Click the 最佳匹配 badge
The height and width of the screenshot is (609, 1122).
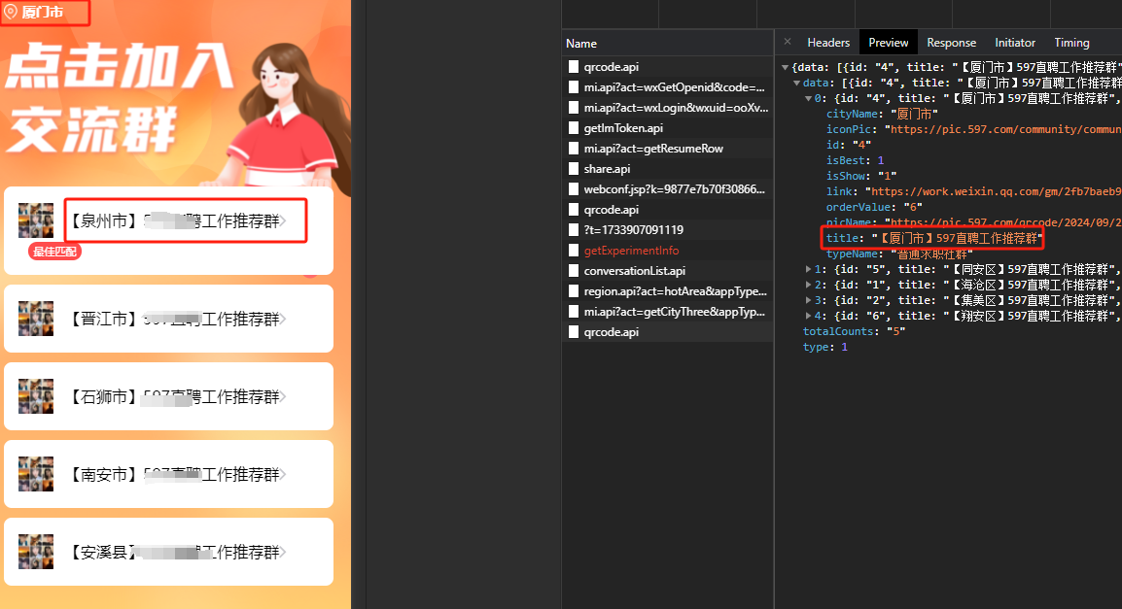click(x=54, y=252)
